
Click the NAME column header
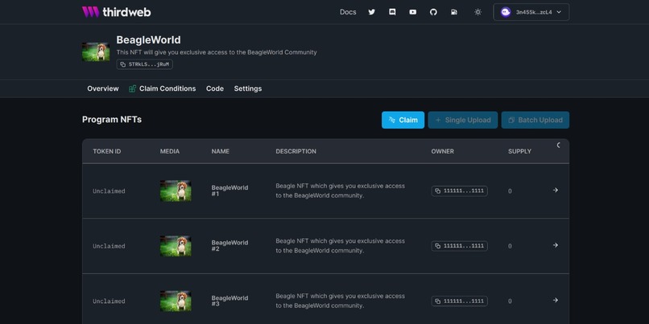[x=220, y=151]
